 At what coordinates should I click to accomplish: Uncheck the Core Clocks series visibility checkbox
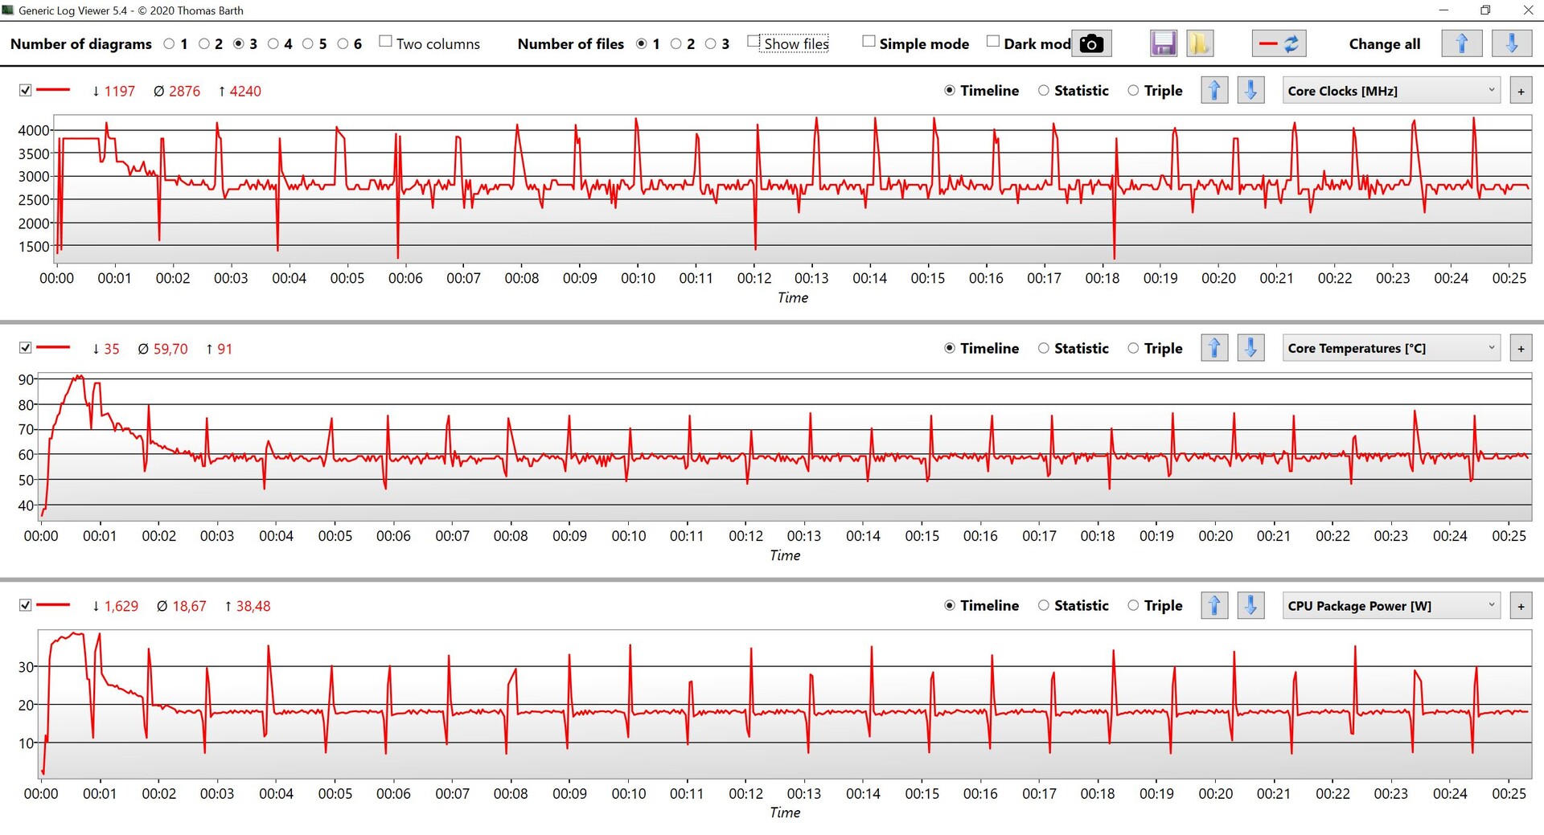pyautogui.click(x=25, y=90)
